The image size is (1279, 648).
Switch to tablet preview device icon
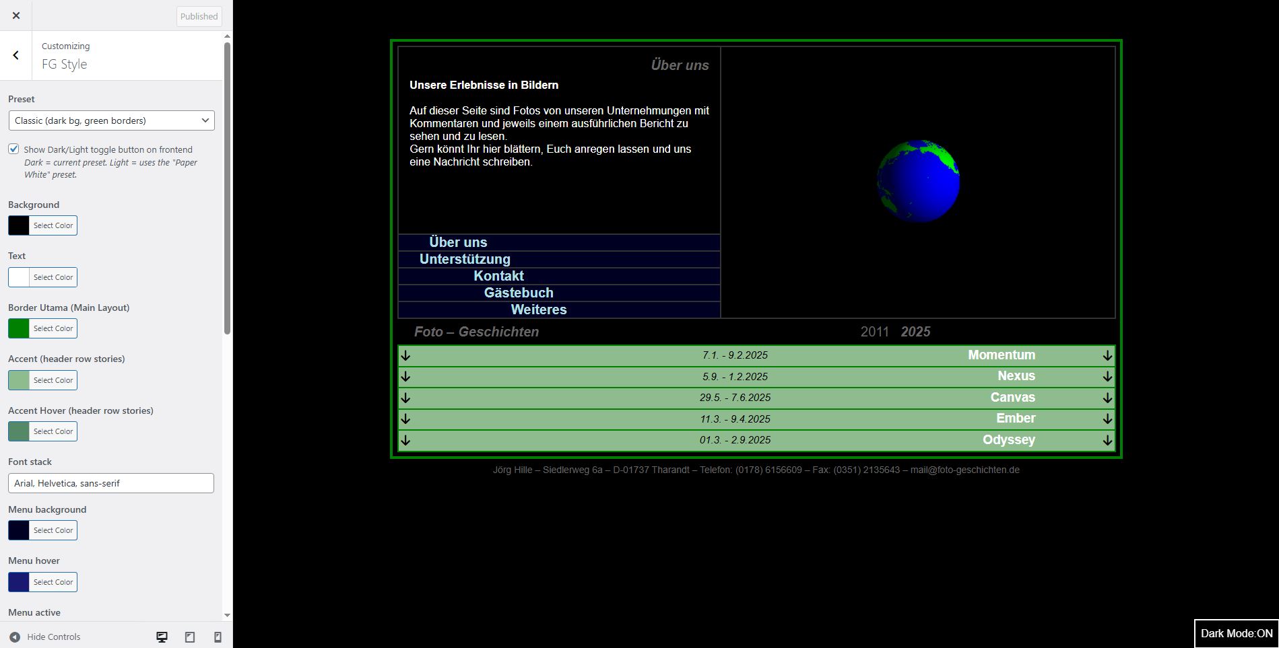point(190,637)
